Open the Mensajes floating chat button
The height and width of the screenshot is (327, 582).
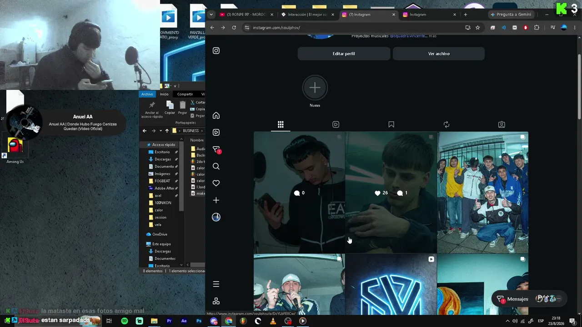pyautogui.click(x=529, y=299)
